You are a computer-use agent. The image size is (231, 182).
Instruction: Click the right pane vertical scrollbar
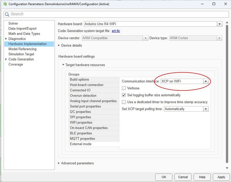(227, 94)
